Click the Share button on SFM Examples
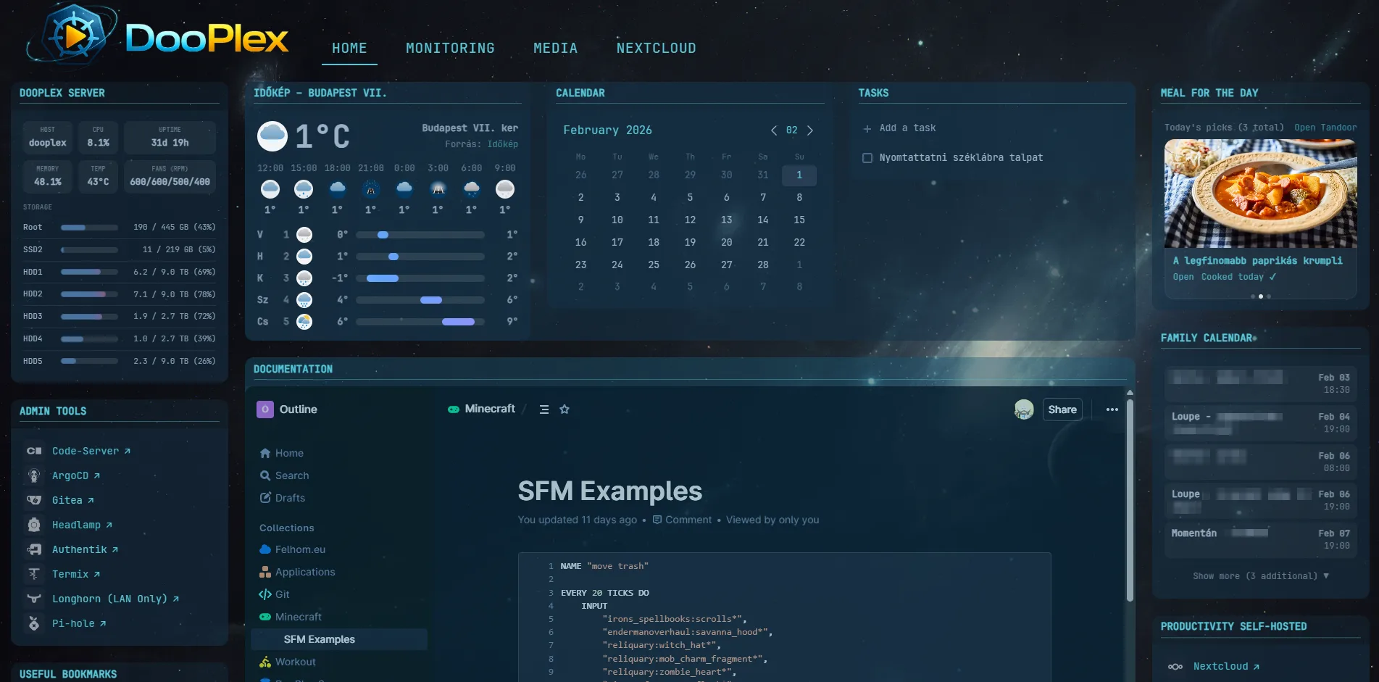This screenshot has width=1379, height=682. pos(1062,409)
